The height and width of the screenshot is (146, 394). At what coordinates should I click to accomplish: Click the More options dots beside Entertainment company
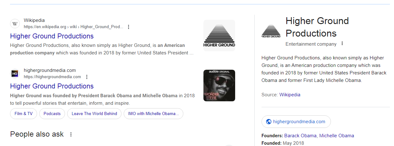point(342,44)
